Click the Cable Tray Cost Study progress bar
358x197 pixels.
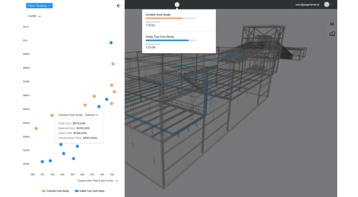[170, 40]
